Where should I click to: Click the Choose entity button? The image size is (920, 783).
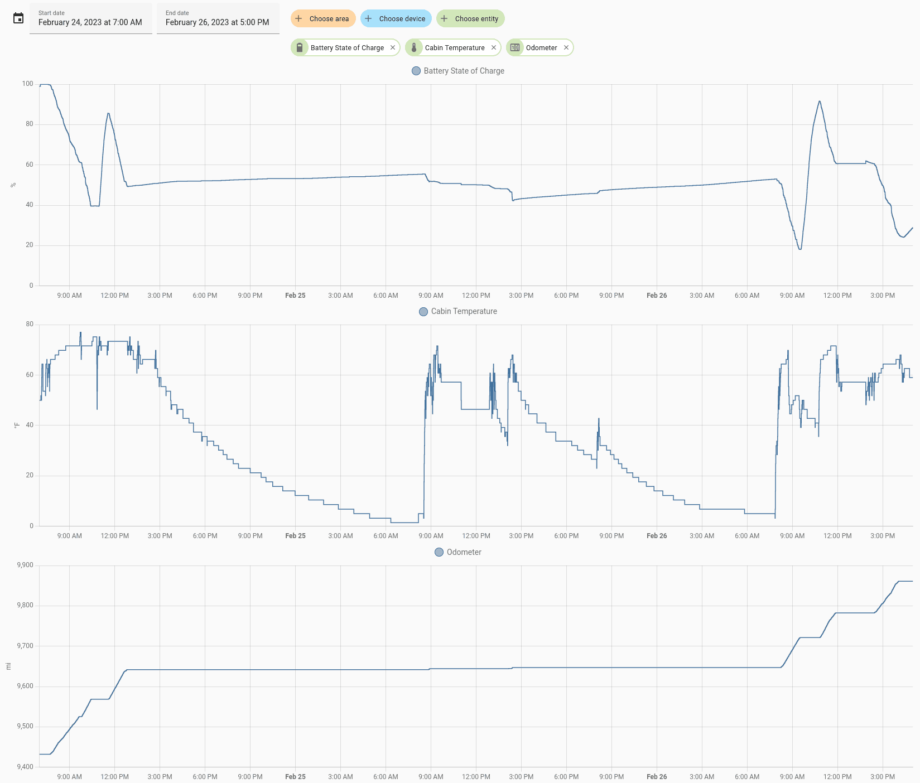(x=470, y=18)
